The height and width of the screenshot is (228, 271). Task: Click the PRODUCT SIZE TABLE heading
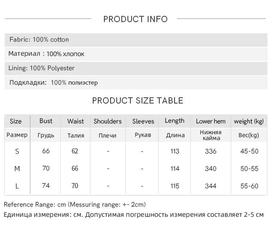point(138,101)
